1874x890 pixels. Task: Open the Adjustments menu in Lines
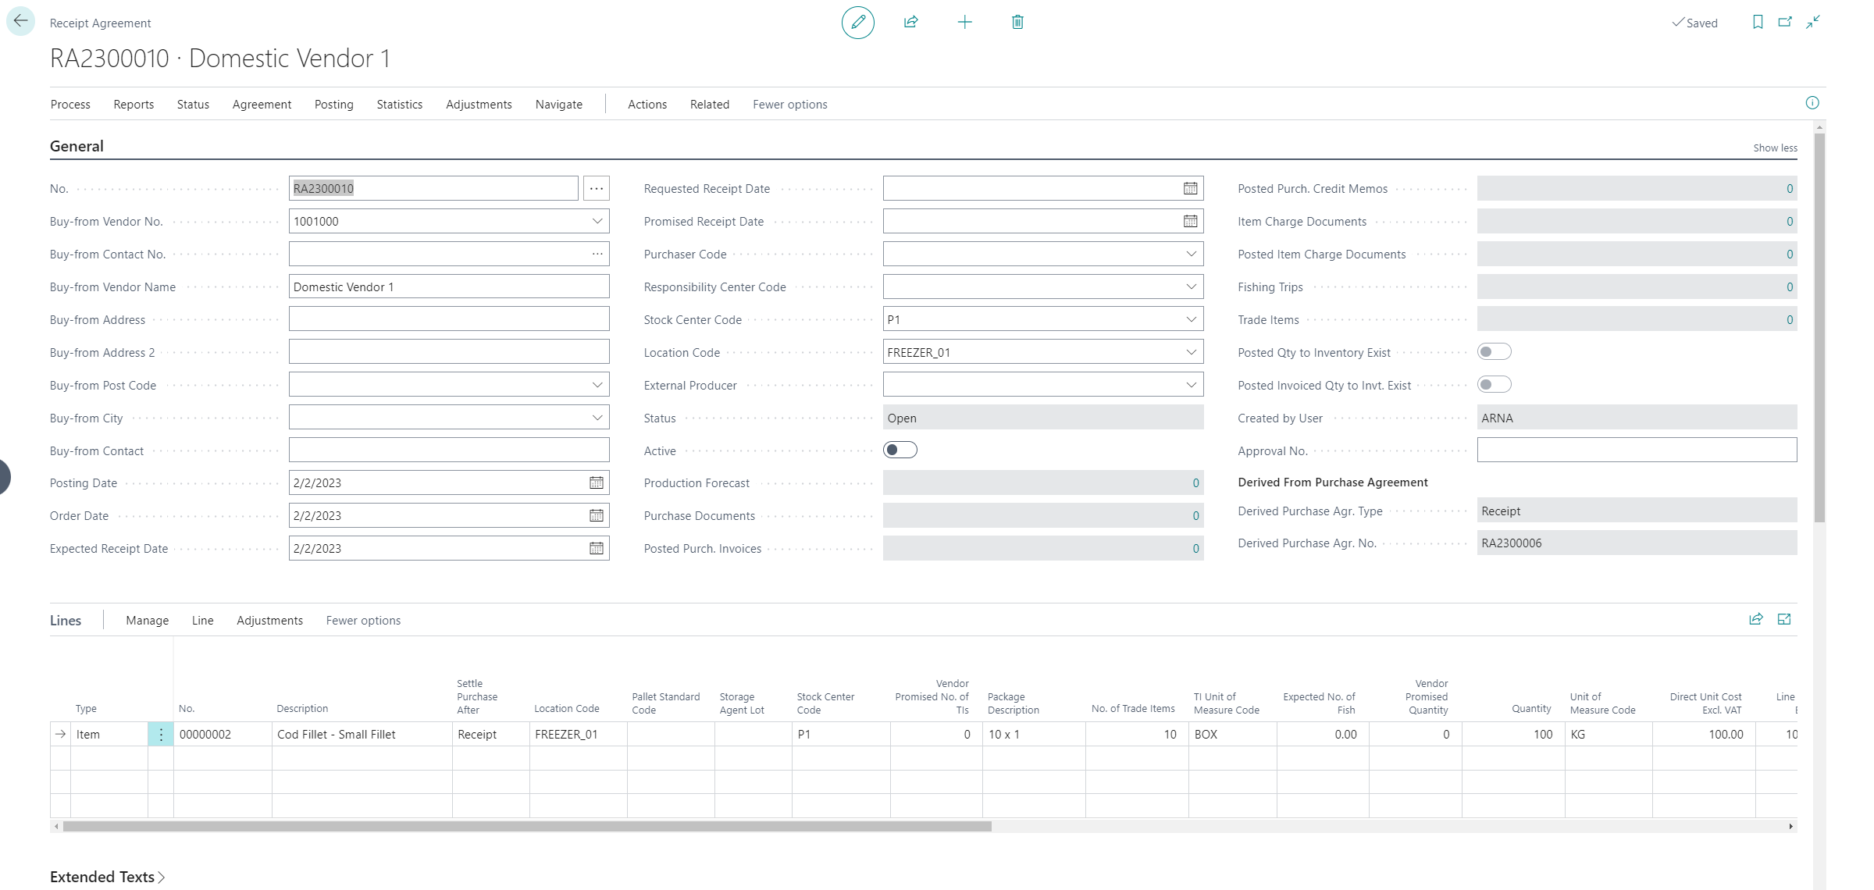[269, 621]
